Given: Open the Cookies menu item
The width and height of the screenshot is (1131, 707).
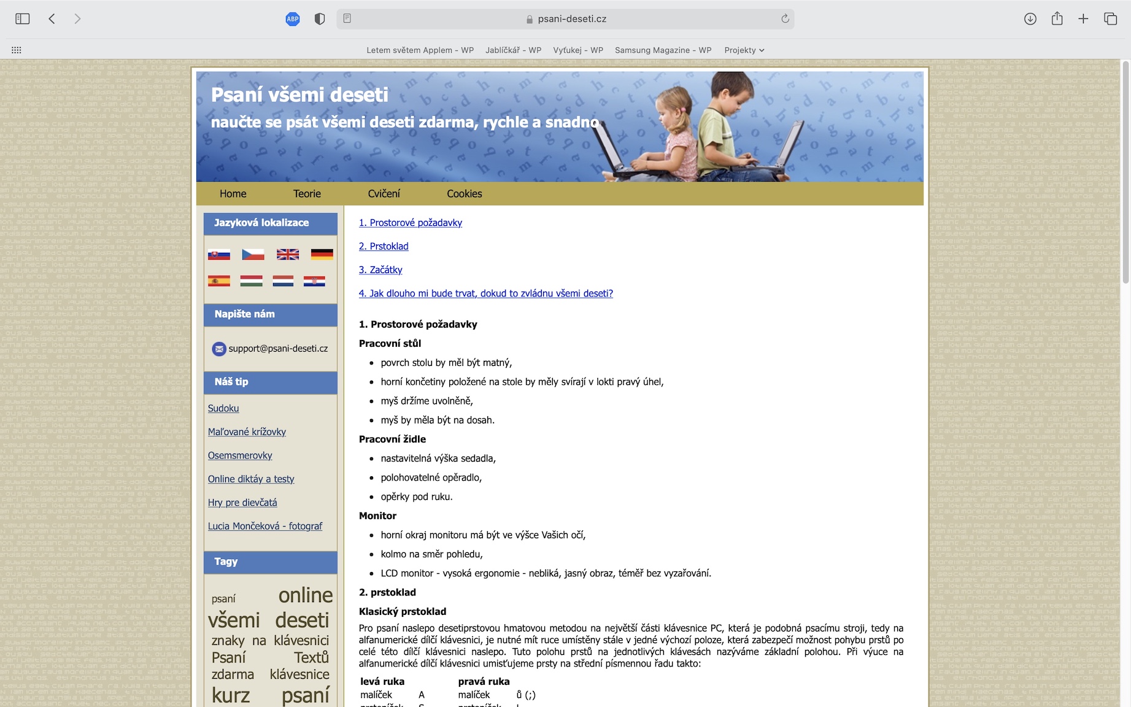Looking at the screenshot, I should (465, 194).
